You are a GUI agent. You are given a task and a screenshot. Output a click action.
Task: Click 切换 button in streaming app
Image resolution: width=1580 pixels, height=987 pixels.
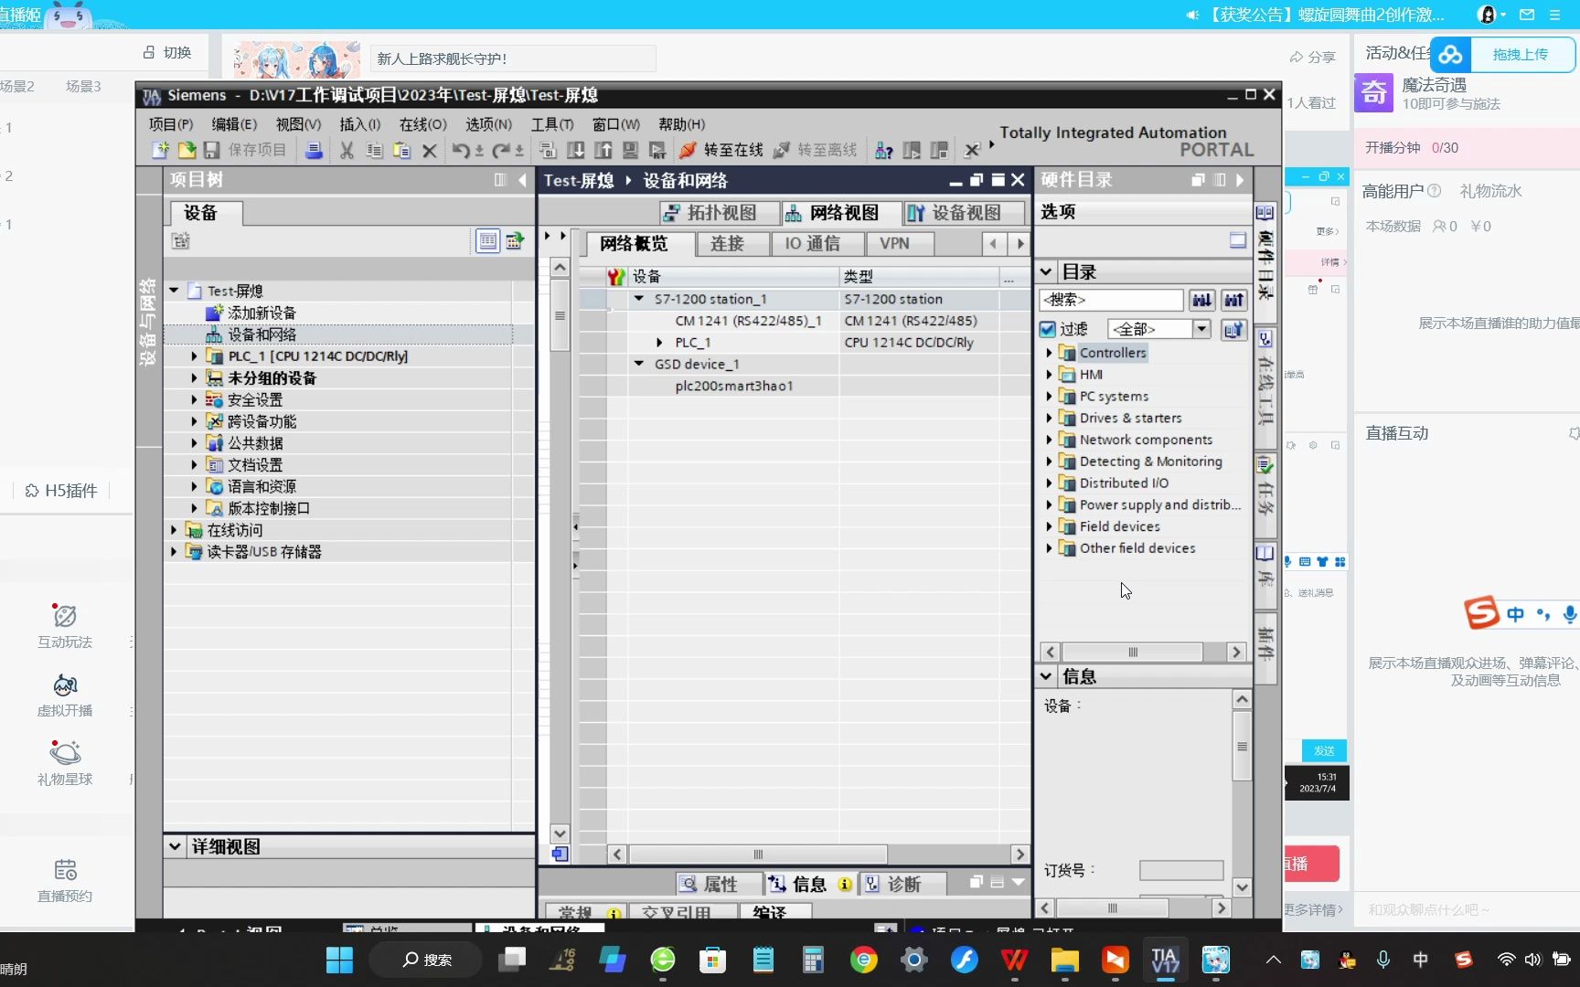click(x=167, y=53)
